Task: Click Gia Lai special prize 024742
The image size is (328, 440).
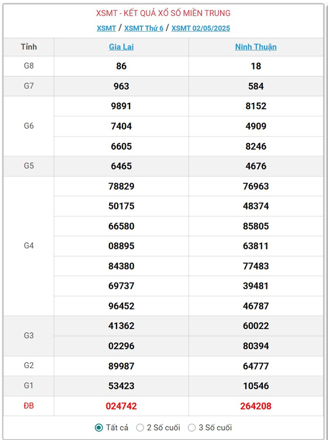Action: [121, 406]
